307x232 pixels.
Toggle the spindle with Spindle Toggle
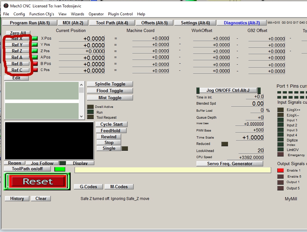tap(110, 84)
